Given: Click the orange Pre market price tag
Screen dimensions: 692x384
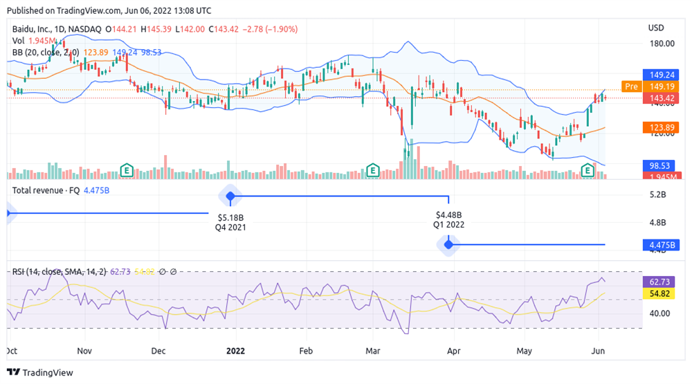Looking at the screenshot, I should (x=630, y=86).
